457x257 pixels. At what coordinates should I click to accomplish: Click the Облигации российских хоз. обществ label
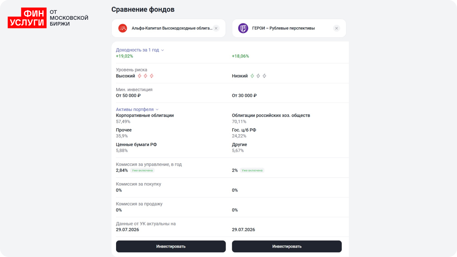[x=271, y=115]
